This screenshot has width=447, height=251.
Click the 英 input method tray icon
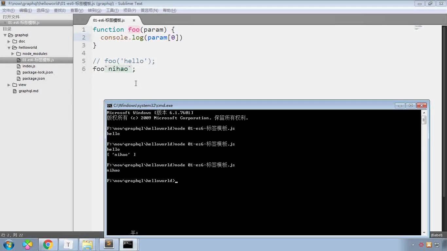pos(429,245)
